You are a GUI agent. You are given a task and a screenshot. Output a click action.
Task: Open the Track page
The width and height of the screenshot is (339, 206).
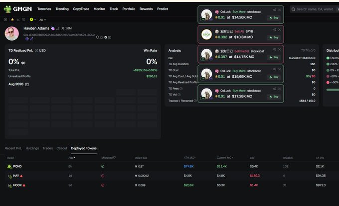pos(114,9)
